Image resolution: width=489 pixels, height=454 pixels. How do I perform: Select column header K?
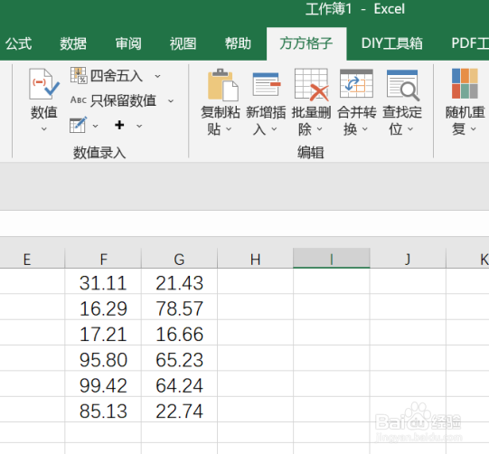[x=468, y=259]
